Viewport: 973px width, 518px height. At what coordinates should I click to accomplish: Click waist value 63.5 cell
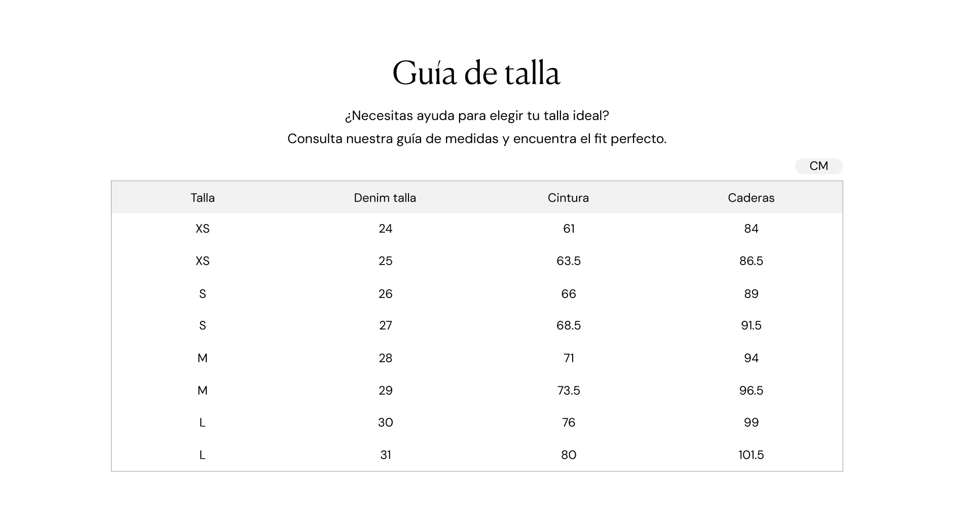pyautogui.click(x=569, y=261)
